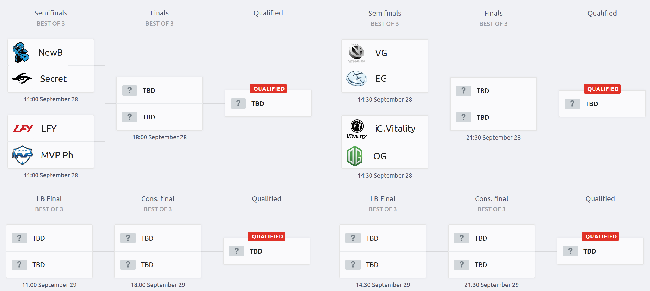
Task: Select the 11:00 September 29 LB Final match
Action: pos(49,251)
